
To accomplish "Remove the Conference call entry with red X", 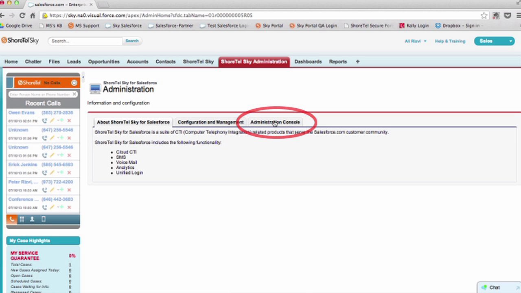I will [x=69, y=208].
